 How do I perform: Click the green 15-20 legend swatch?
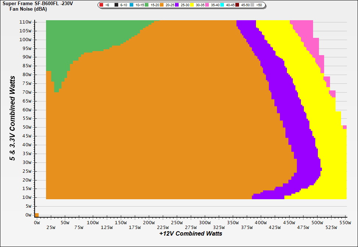(x=147, y=5)
